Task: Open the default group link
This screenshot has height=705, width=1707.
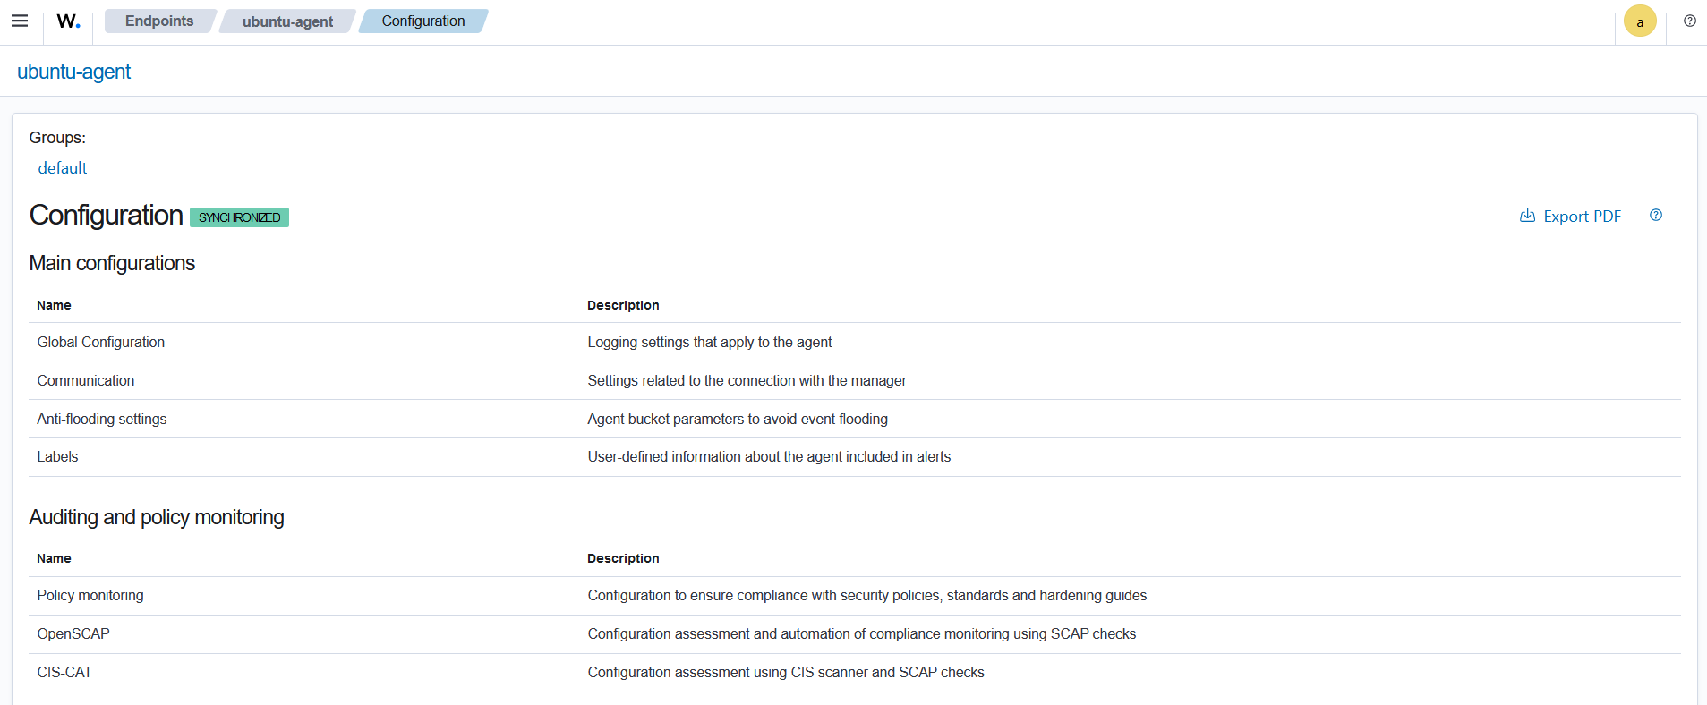Action: click(63, 168)
